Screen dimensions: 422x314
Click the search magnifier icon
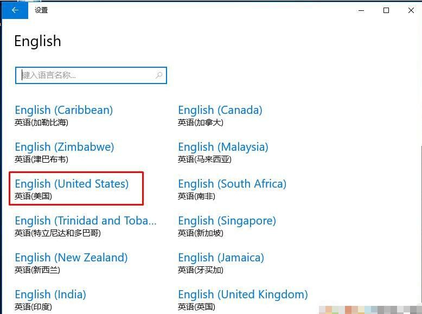[159, 75]
